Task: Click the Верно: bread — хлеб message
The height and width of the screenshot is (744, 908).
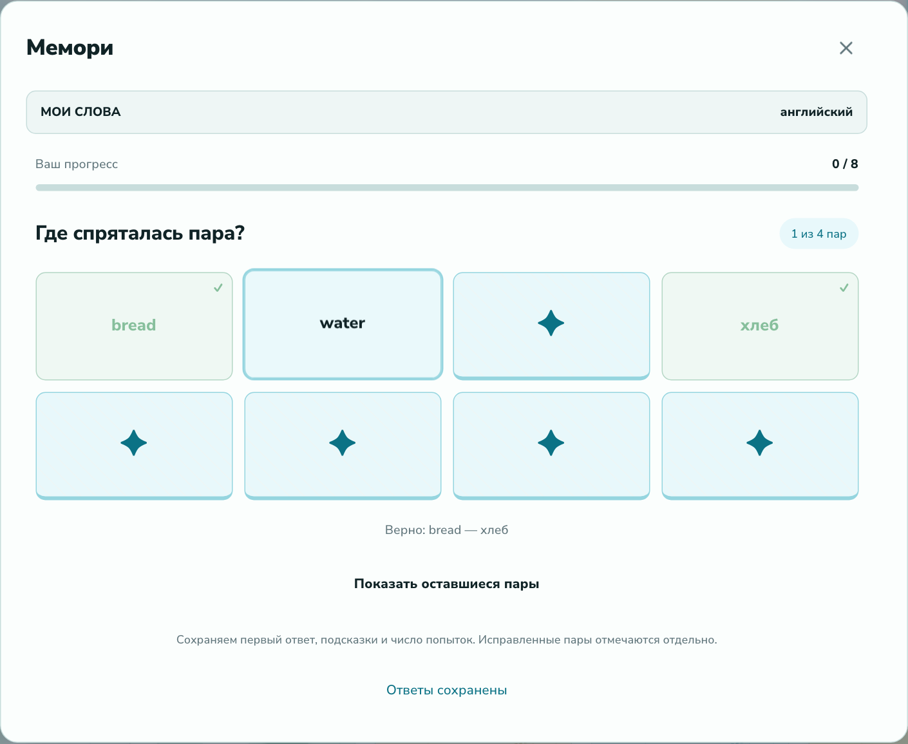Action: tap(447, 530)
